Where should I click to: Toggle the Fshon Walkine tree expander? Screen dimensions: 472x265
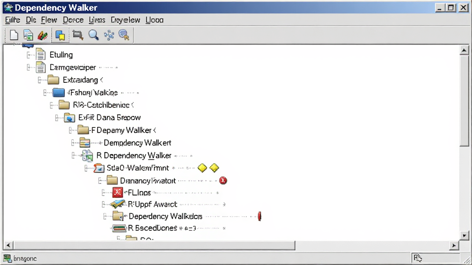click(46, 92)
